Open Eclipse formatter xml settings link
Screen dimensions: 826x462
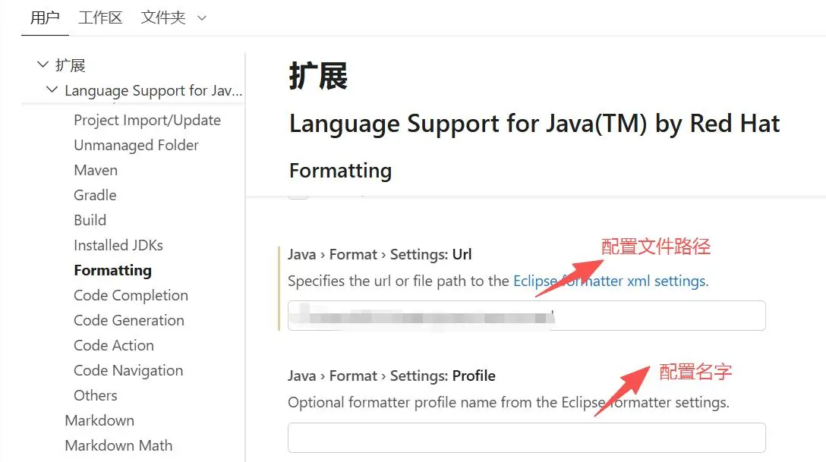click(x=610, y=281)
